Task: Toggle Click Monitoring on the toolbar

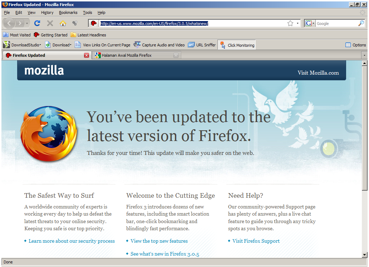Action: tap(237, 45)
